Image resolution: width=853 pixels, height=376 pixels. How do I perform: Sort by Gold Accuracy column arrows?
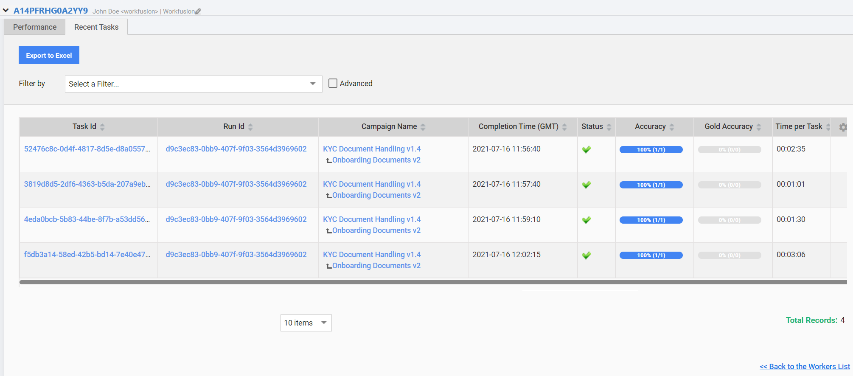759,127
